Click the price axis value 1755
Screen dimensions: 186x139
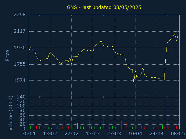[x=20, y=64]
